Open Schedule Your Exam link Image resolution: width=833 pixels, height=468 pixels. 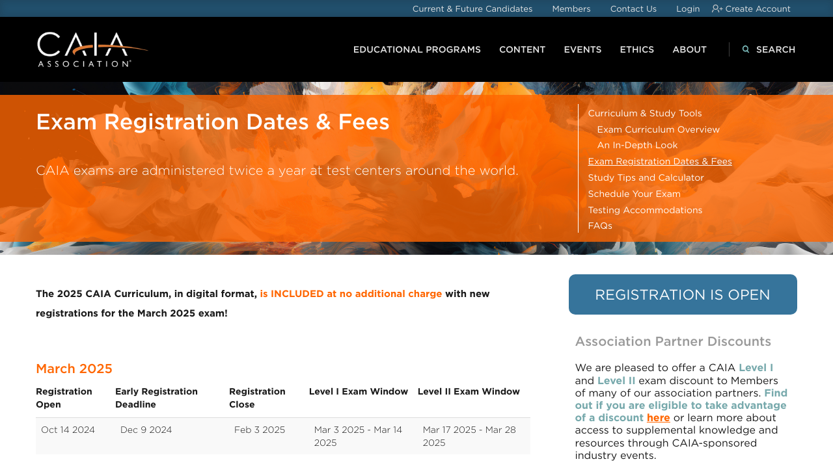pos(635,194)
